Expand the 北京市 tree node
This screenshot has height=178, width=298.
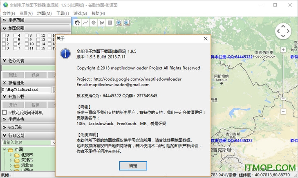click(x=11, y=155)
